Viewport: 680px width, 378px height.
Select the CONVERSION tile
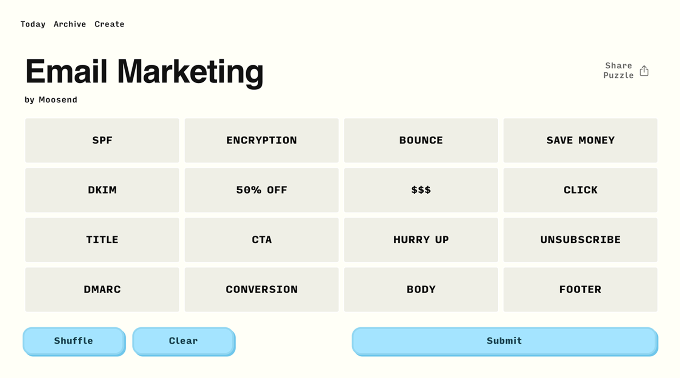click(x=261, y=290)
